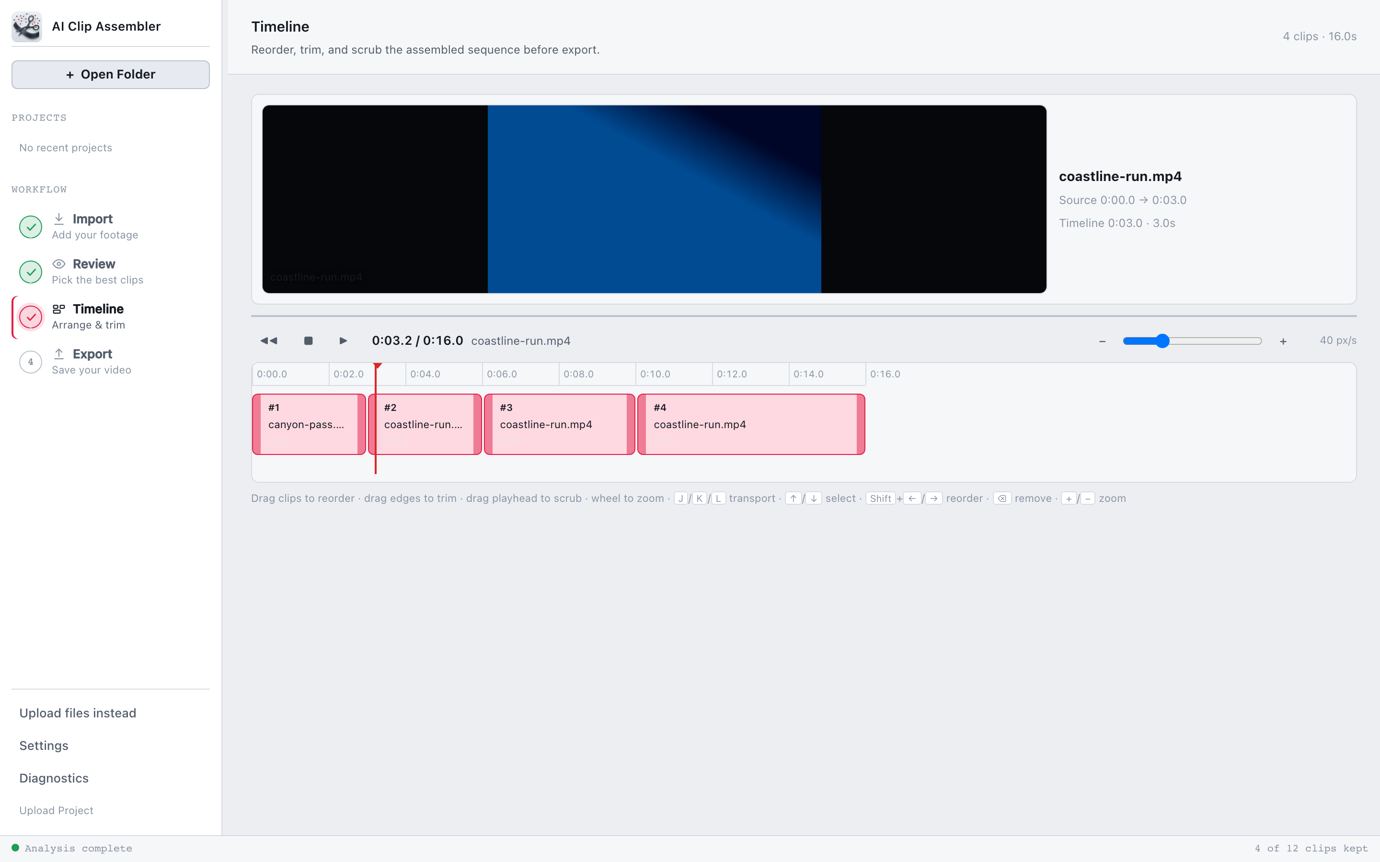
Task: Click the red playhead marker on the ruler
Action: 378,366
